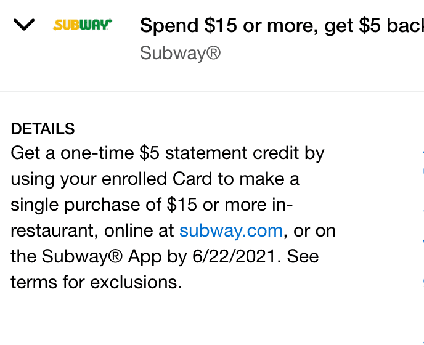
Task: Click the DETAILS heading
Action: pyautogui.click(x=43, y=129)
